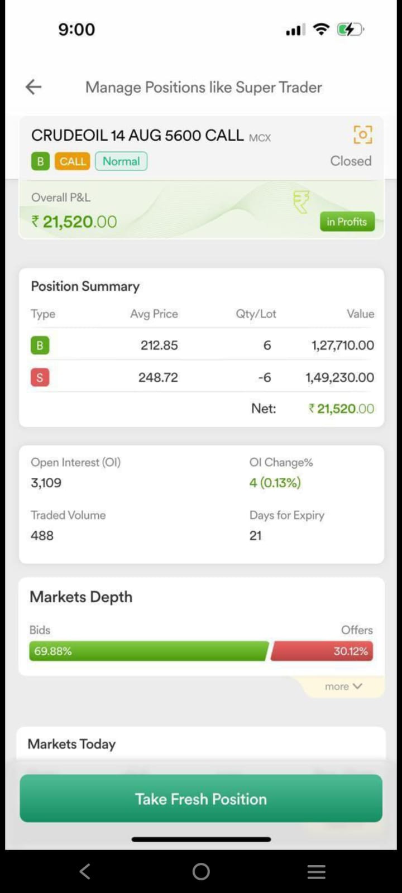This screenshot has height=893, width=402.
Task: Tap the green Bids 69.88% bar
Action: (x=149, y=651)
